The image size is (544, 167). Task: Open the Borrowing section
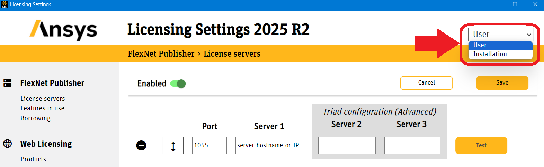(35, 118)
